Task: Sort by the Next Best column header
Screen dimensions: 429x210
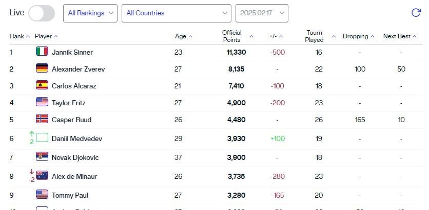Action: 400,36
